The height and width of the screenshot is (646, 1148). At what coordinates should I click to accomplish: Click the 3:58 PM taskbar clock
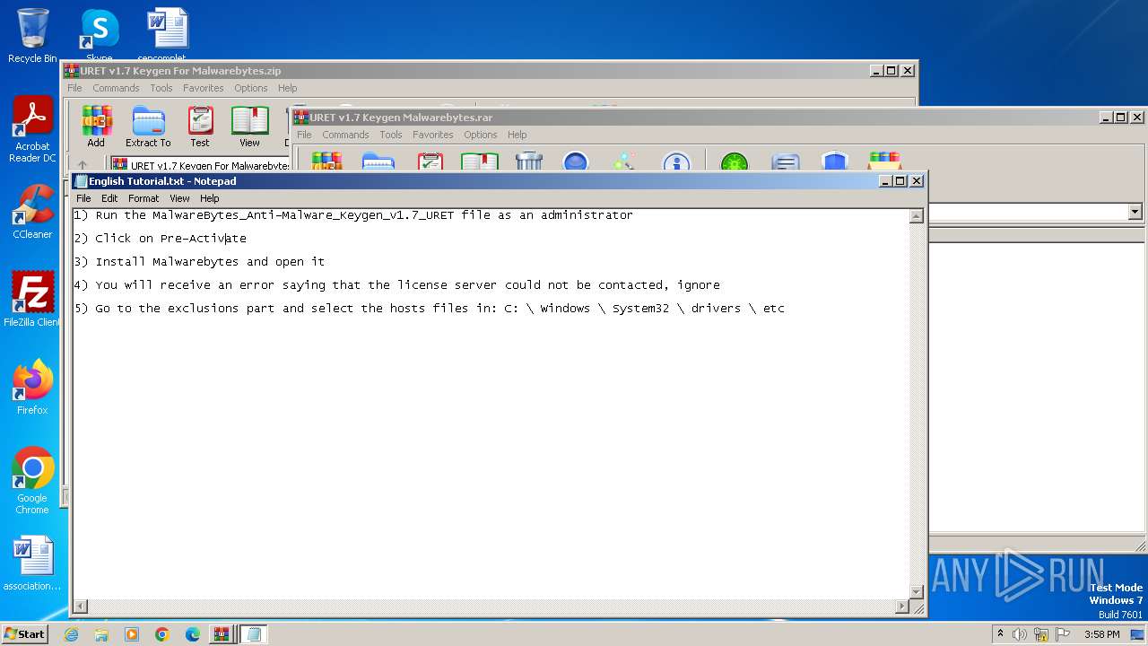click(x=1101, y=634)
